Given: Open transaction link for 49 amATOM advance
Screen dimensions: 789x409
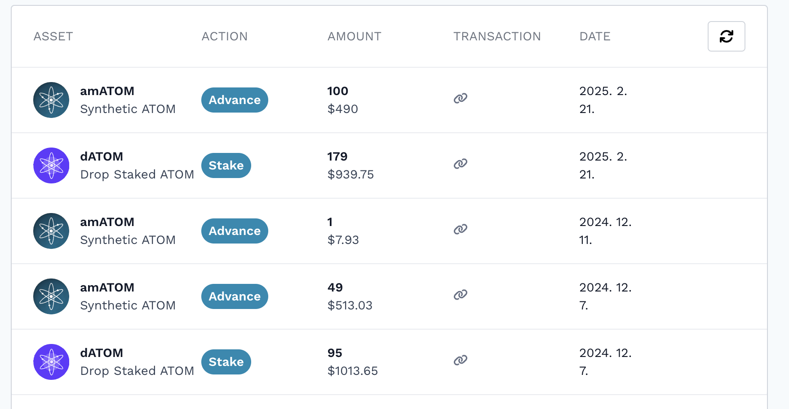Looking at the screenshot, I should [461, 295].
